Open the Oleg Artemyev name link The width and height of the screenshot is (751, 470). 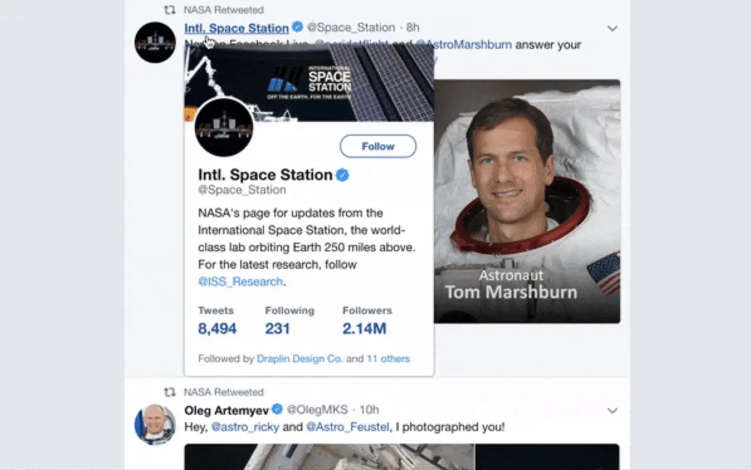click(x=226, y=410)
